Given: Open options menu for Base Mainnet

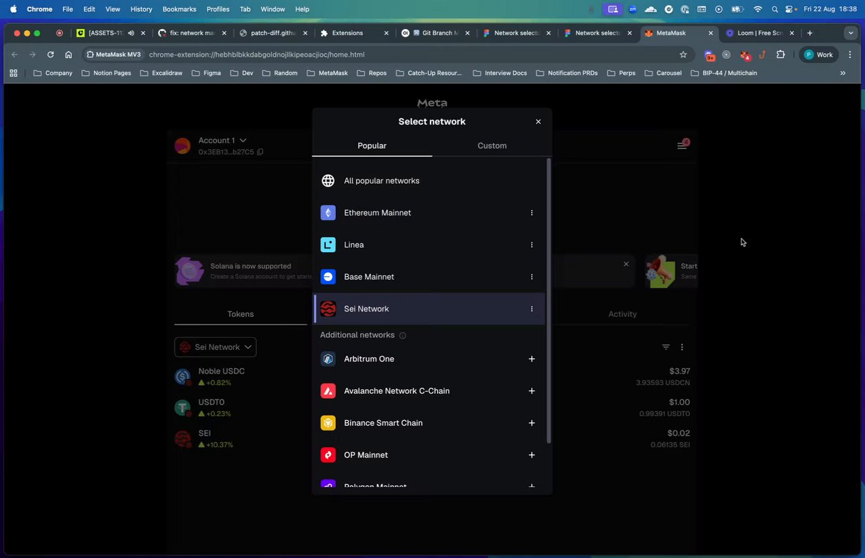Looking at the screenshot, I should coord(532,277).
